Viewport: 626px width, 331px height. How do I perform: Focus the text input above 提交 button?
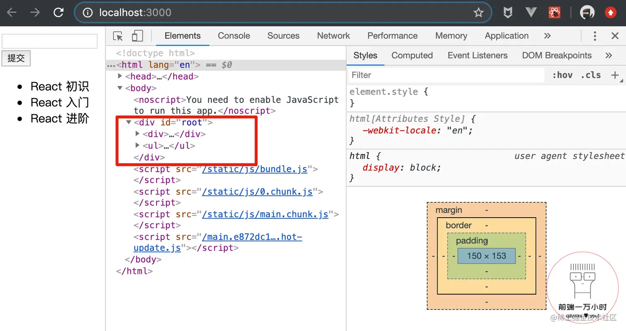(50, 41)
